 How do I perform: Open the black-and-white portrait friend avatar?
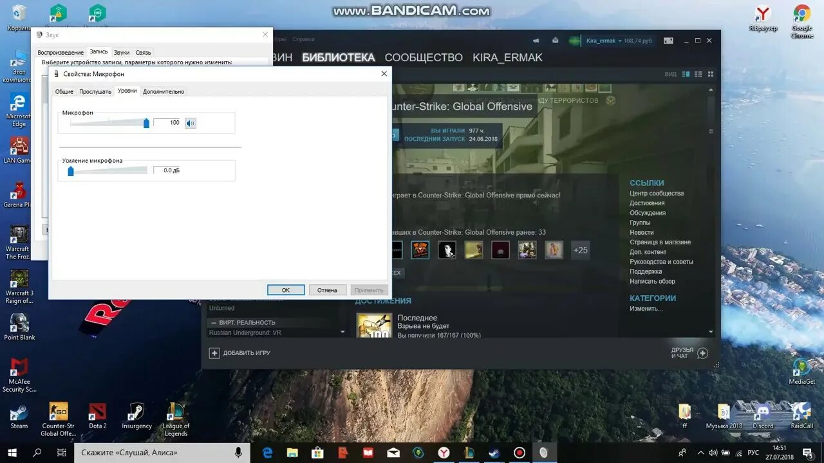(x=447, y=250)
